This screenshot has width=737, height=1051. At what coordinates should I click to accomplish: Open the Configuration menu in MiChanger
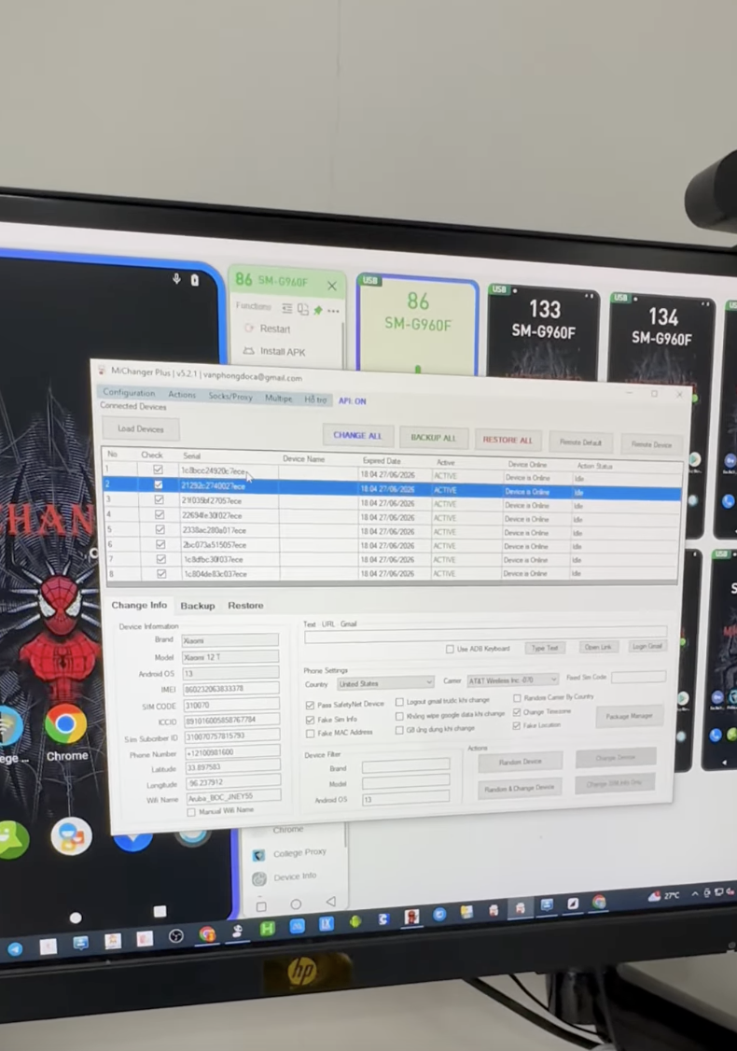point(129,393)
